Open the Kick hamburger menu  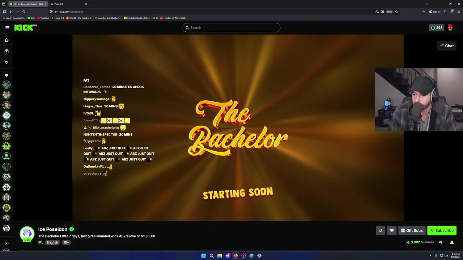pyautogui.click(x=7, y=27)
